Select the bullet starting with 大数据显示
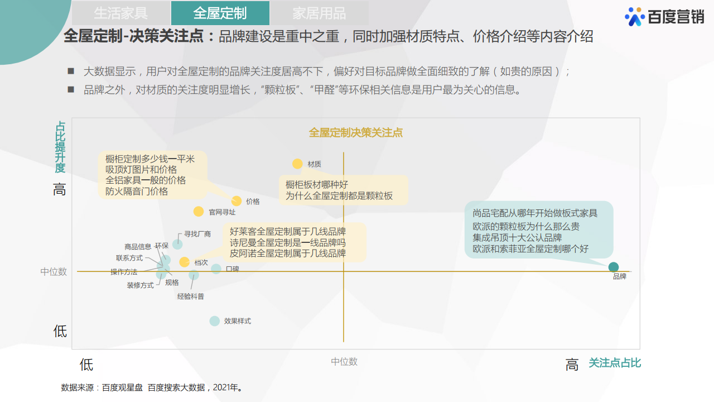 [x=326, y=72]
